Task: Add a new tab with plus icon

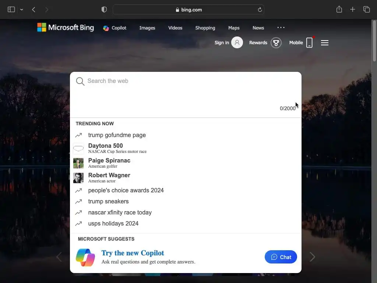Action: (x=352, y=9)
